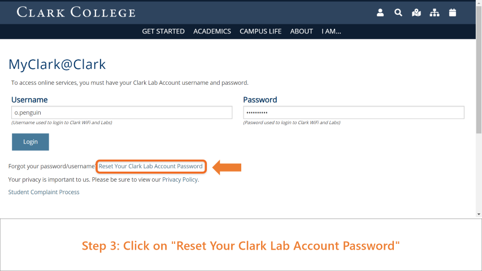Click the Clark College logo
This screenshot has width=482, height=271.
(x=76, y=12)
